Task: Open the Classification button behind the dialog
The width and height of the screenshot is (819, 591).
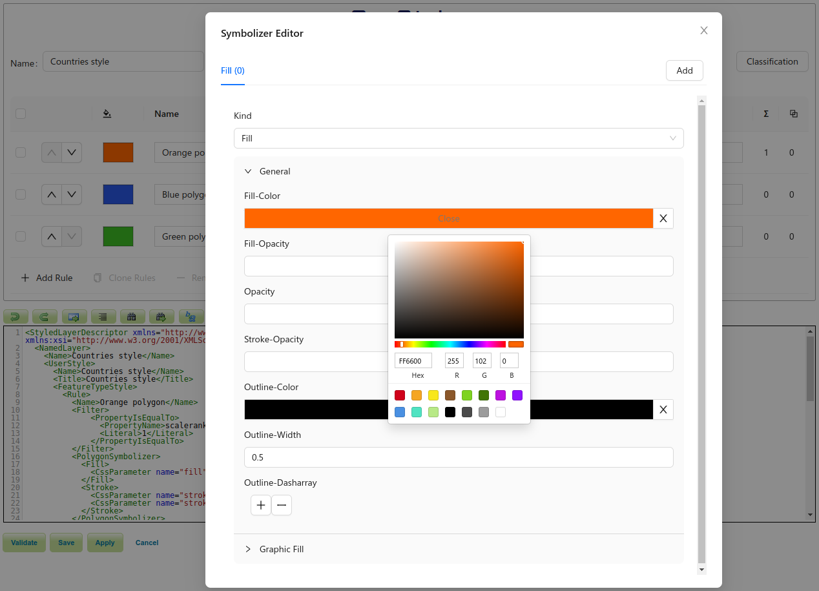Action: [772, 61]
